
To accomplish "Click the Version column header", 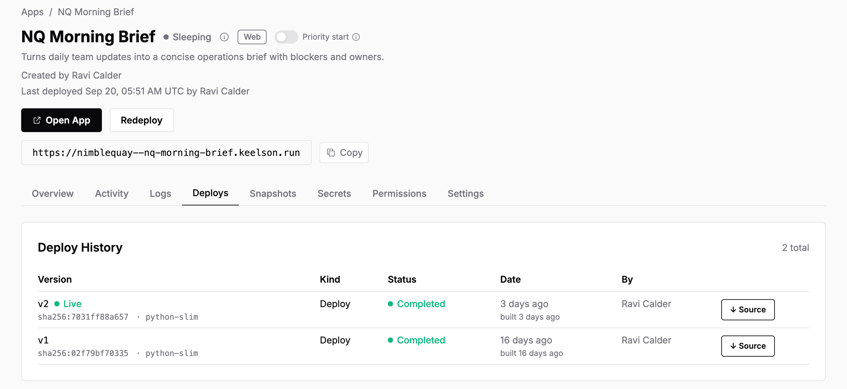I will 55,279.
